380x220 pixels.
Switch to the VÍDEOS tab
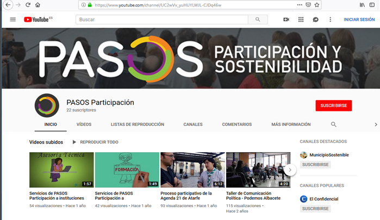tap(84, 124)
